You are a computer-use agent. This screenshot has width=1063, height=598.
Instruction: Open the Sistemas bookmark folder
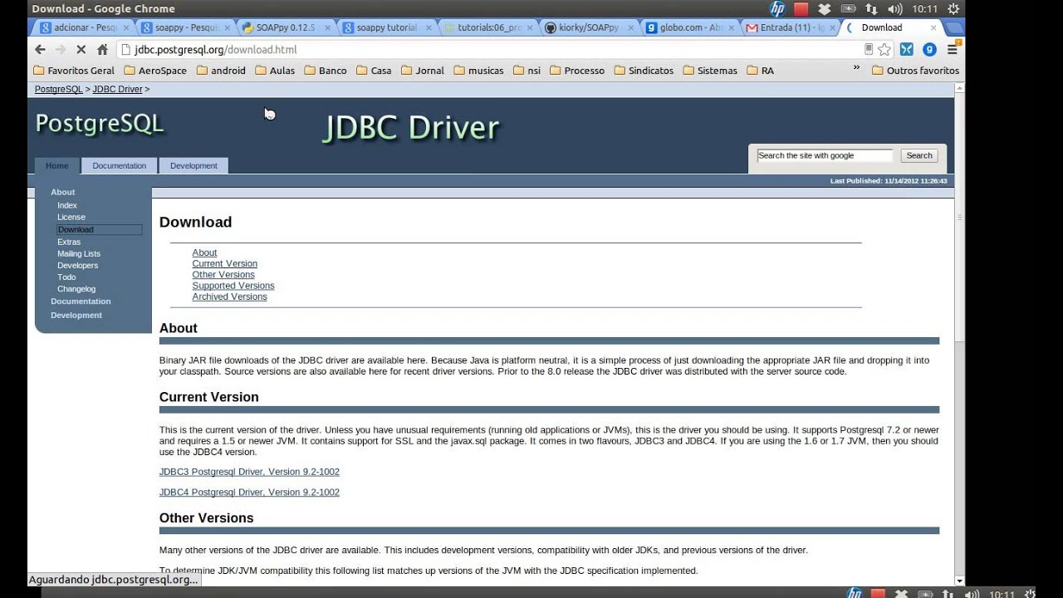(710, 71)
